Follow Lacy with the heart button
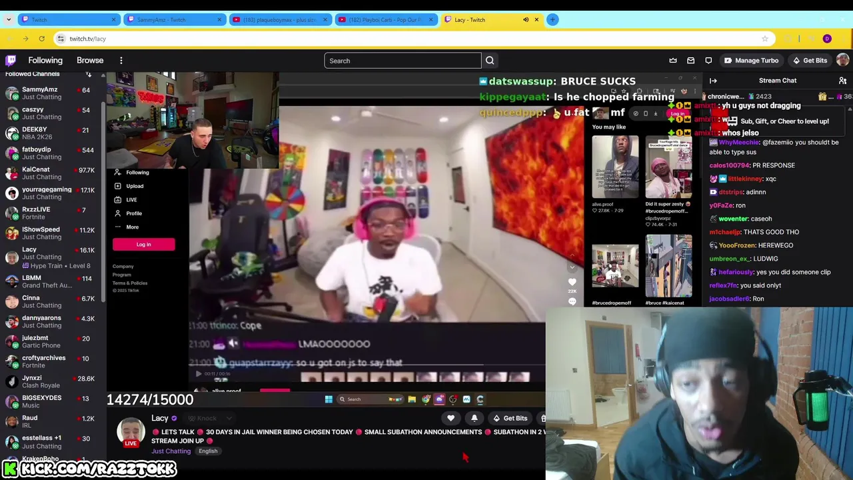 coord(450,418)
